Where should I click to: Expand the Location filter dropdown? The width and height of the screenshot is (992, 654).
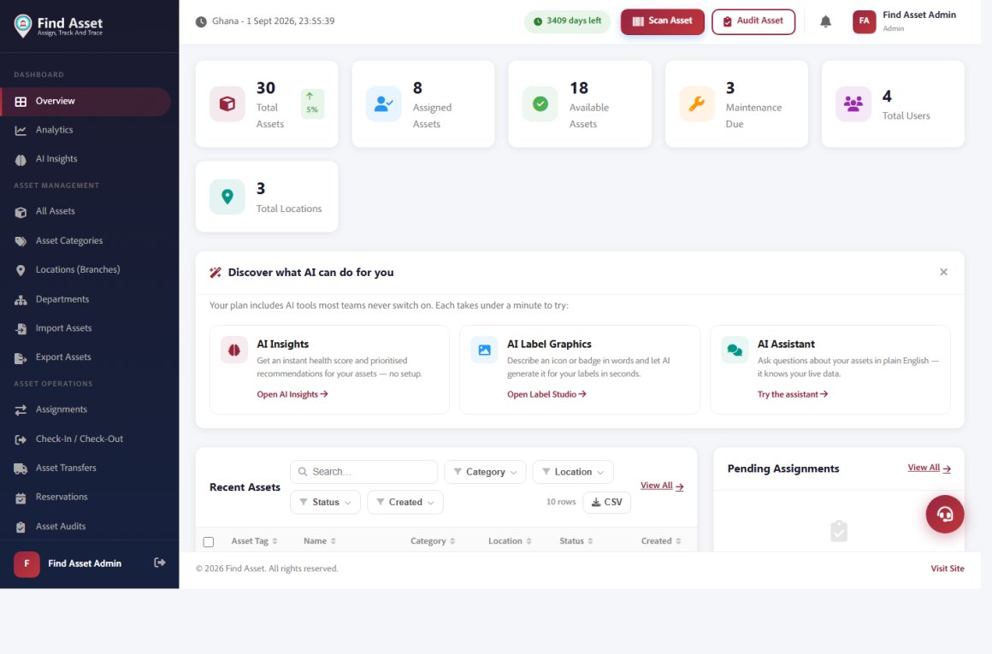tap(573, 472)
